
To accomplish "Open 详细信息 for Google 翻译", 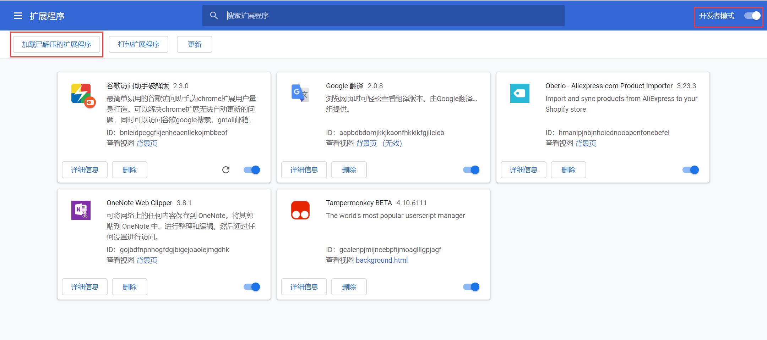I will (x=304, y=170).
